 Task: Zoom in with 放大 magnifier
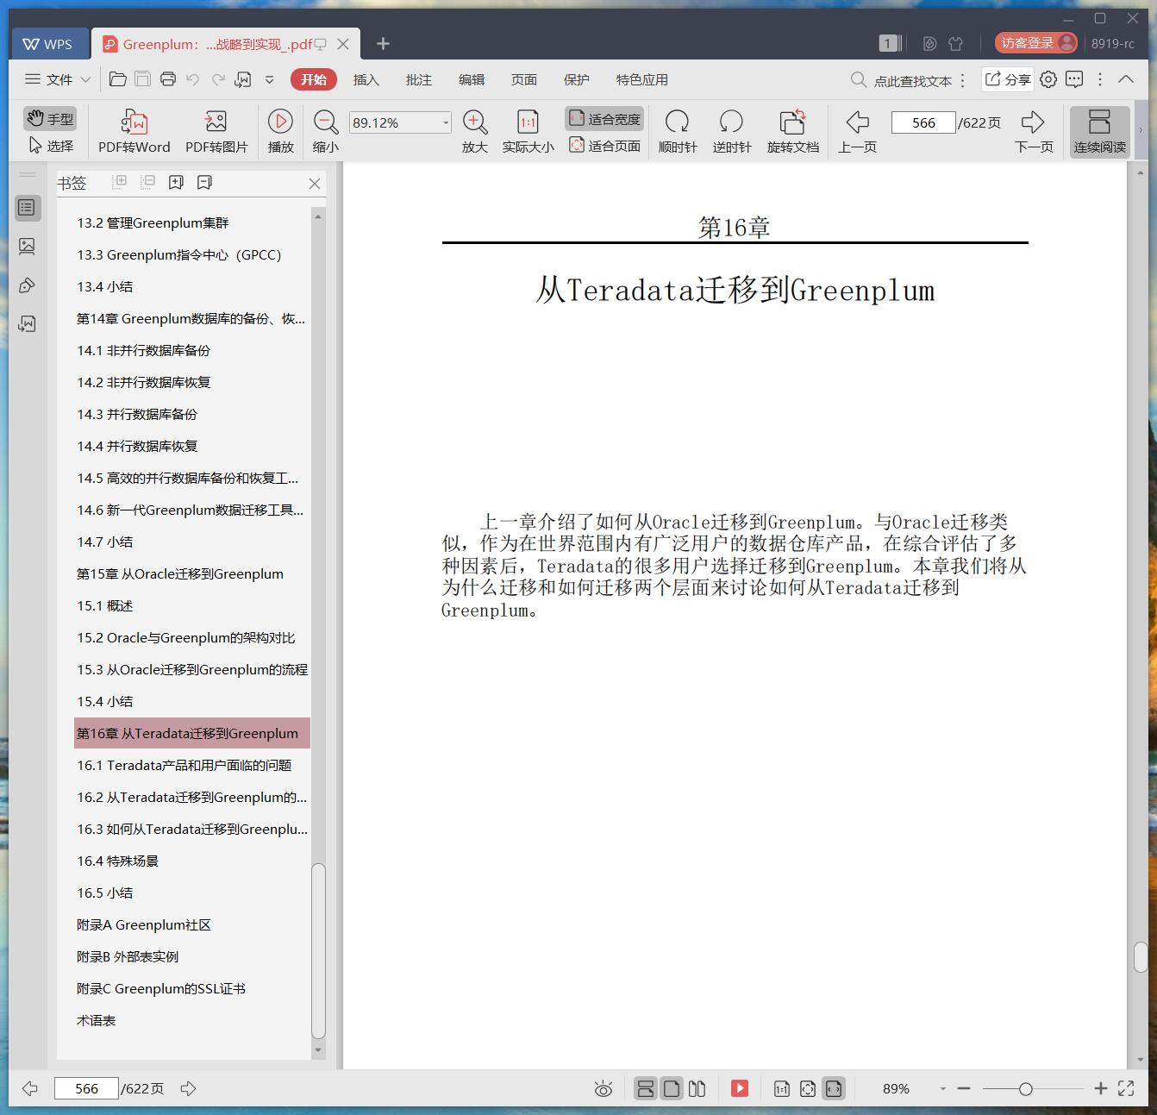475,131
